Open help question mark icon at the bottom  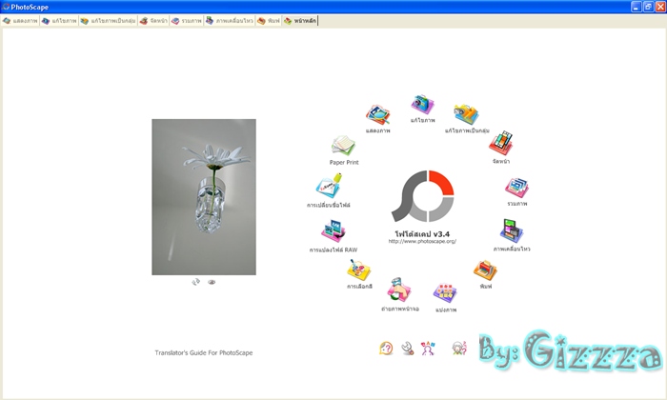[x=386, y=349]
